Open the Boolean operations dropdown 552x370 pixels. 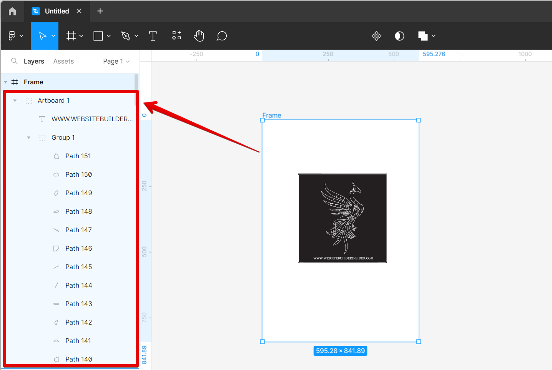(x=434, y=36)
